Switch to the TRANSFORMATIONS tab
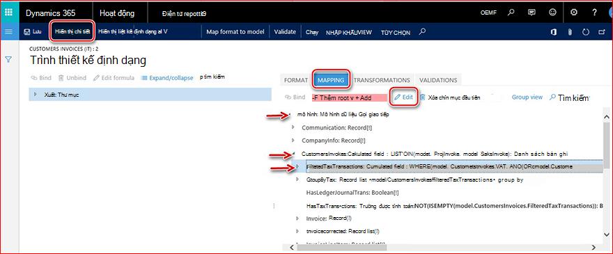613x254 pixels. coord(382,80)
